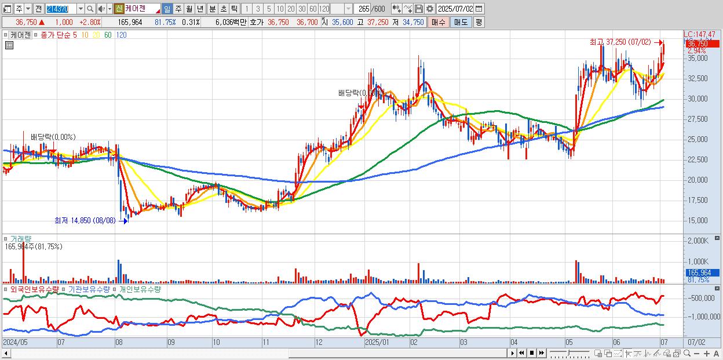Screen dimensions: 723x360
Task: Open chart settings gear icon
Action: click(429, 9)
